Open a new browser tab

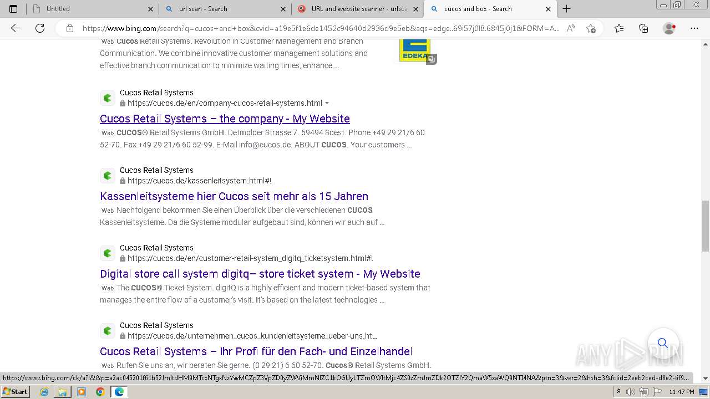(x=566, y=9)
